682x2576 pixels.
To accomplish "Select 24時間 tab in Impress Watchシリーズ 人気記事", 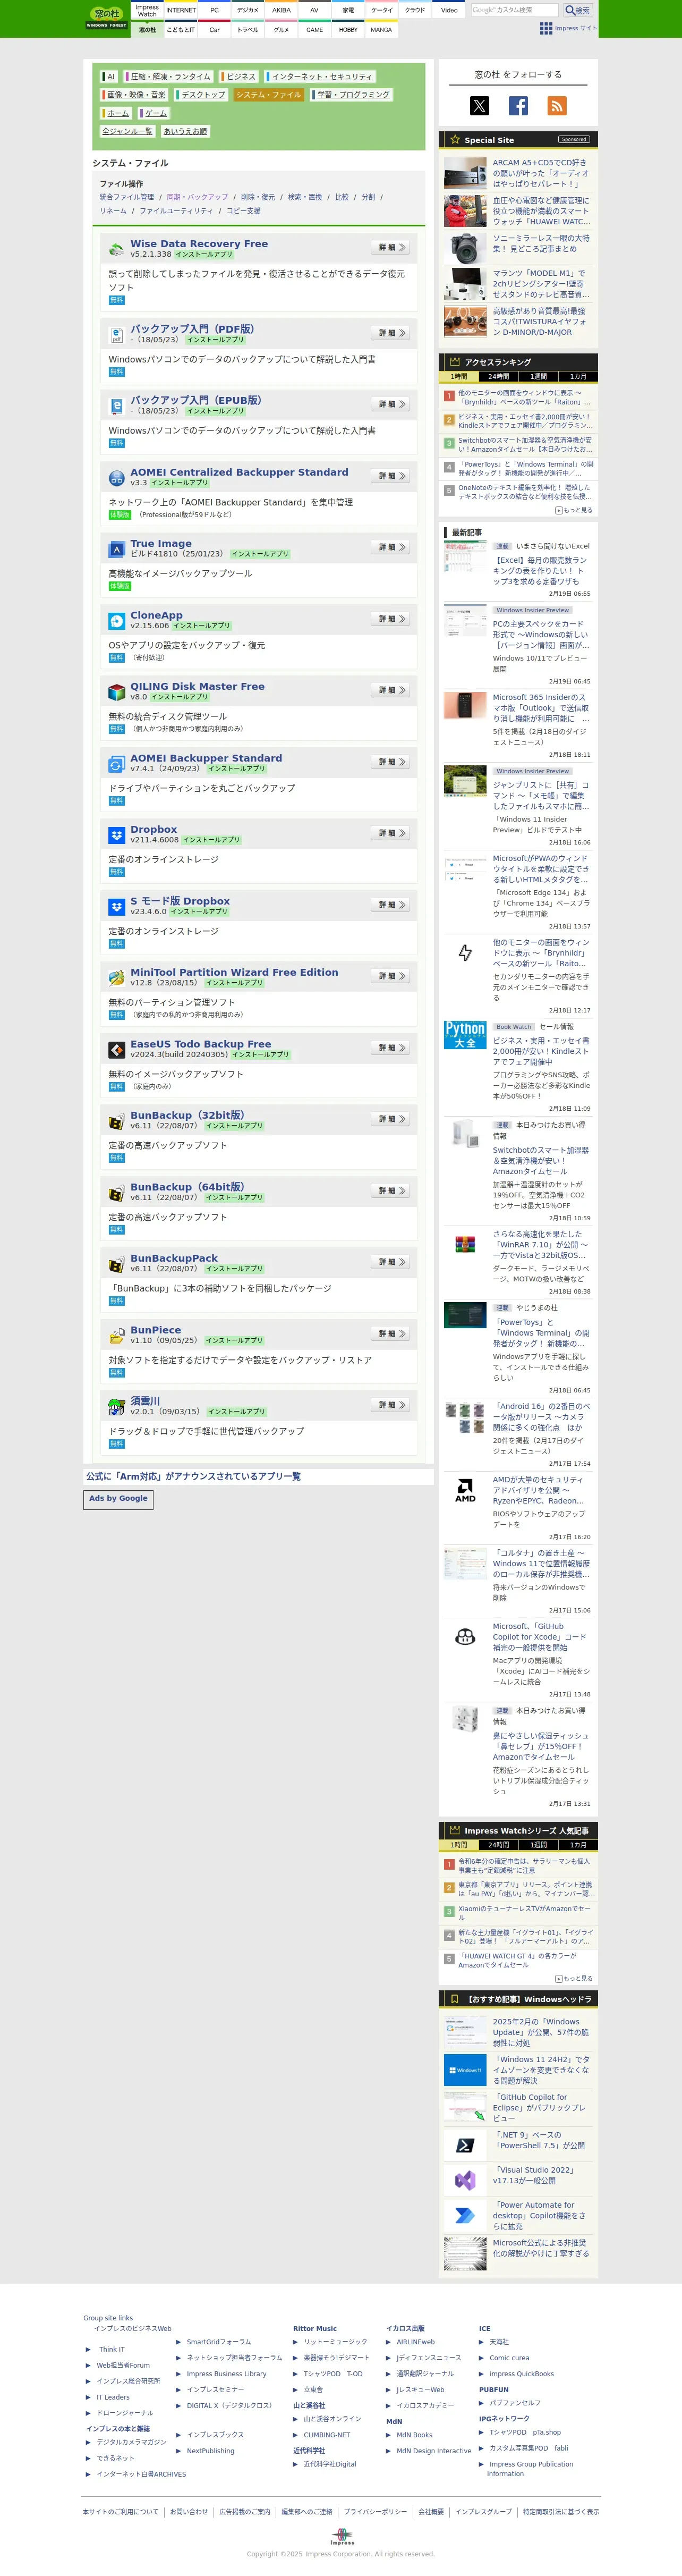I will 498,1845.
